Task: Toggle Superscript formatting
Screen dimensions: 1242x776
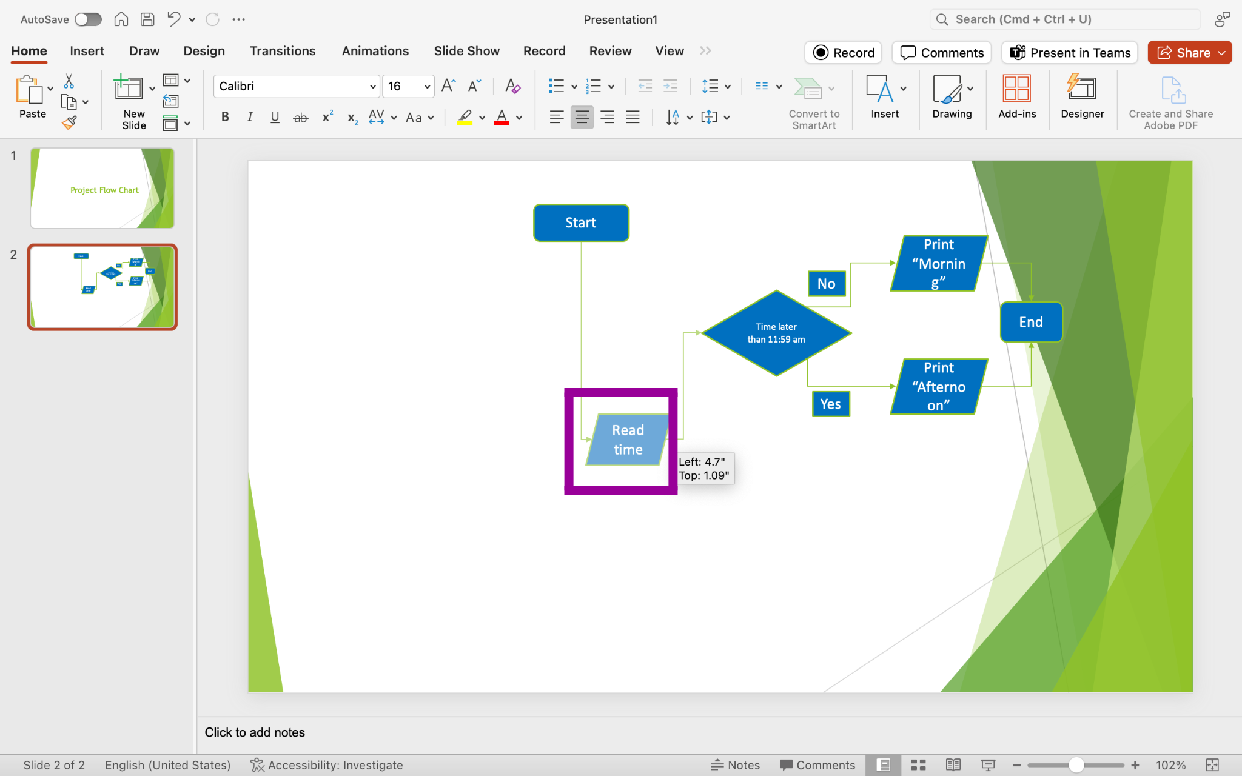Action: (327, 117)
